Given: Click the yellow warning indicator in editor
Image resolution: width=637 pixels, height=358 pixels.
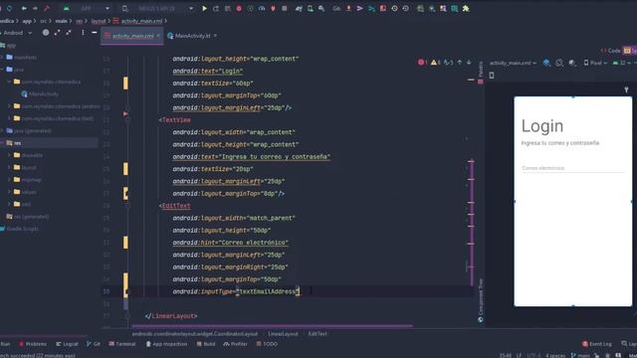Looking at the screenshot, I should tap(435, 62).
